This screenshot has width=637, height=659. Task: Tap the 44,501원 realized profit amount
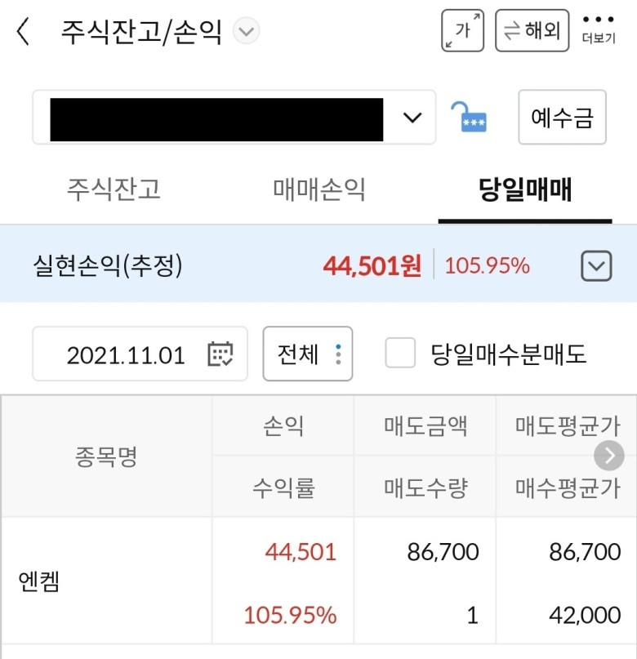(x=372, y=265)
